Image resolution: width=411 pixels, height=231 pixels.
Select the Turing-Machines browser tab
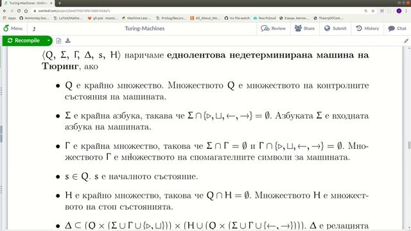(x=28, y=3)
